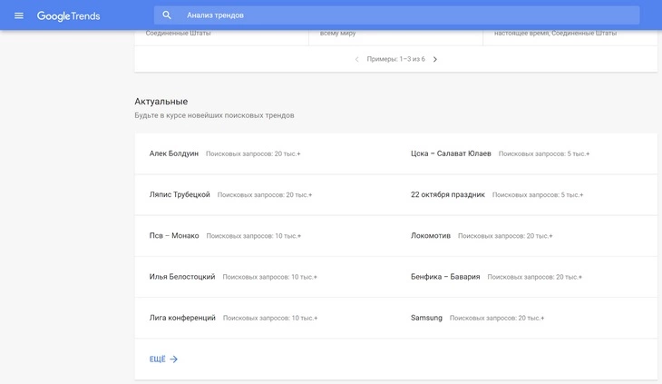Click 'Примеры: 1–3 из 6' pagination text
The image size is (662, 384).
pos(395,59)
